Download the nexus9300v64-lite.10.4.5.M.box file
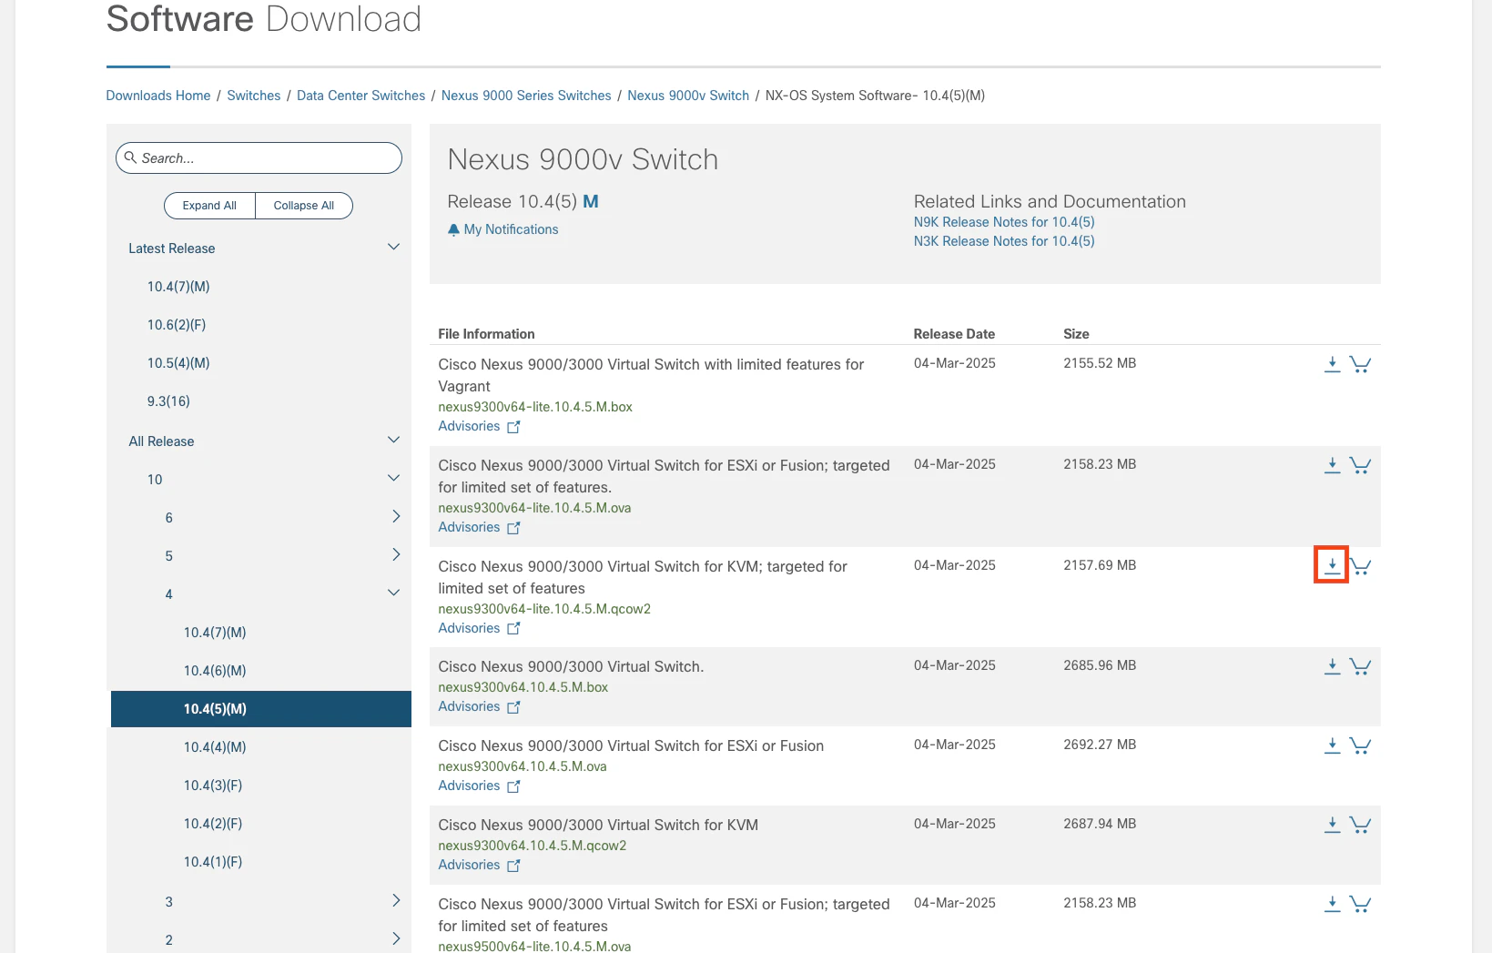 pos(1332,364)
